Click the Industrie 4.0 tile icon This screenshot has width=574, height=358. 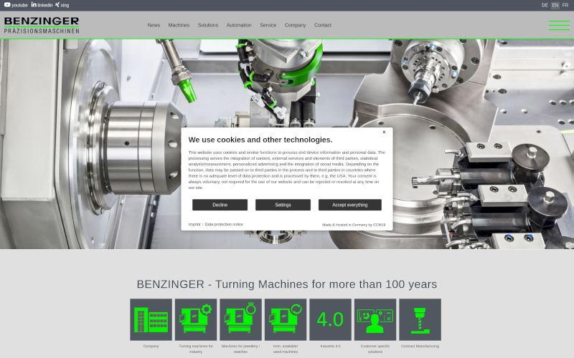(330, 319)
